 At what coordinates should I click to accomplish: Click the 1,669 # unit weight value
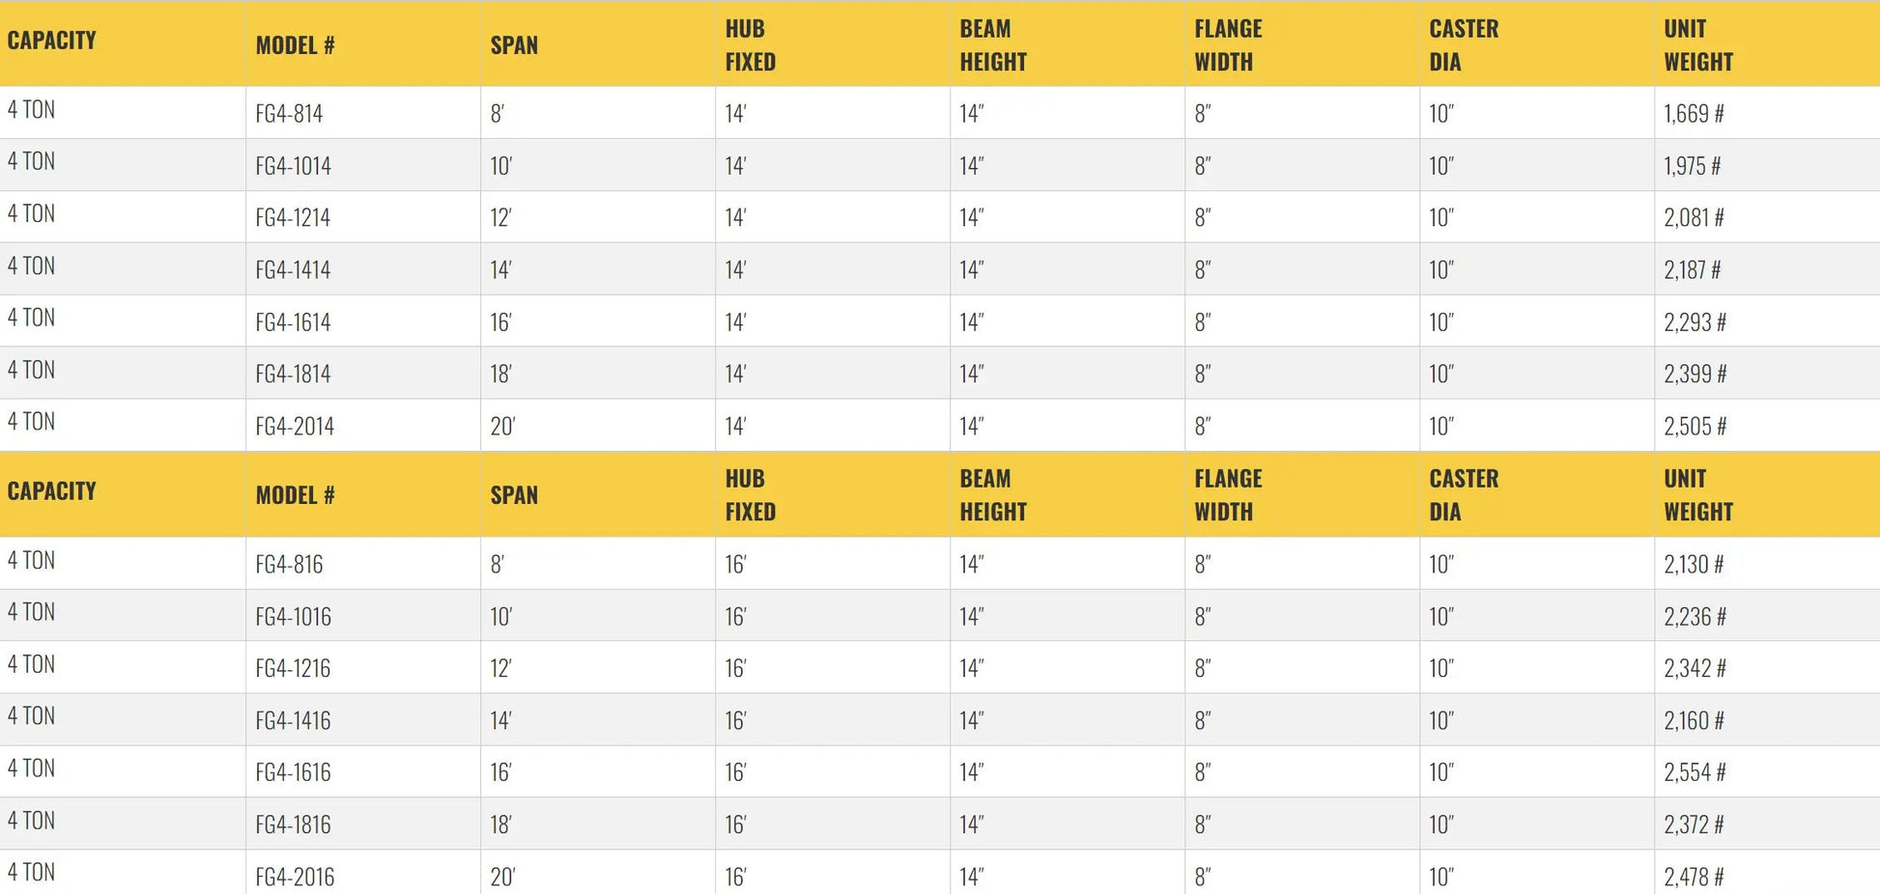pos(1694,114)
